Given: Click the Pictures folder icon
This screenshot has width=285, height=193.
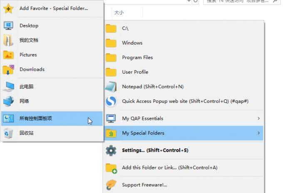Looking at the screenshot, I should click(x=8, y=55).
